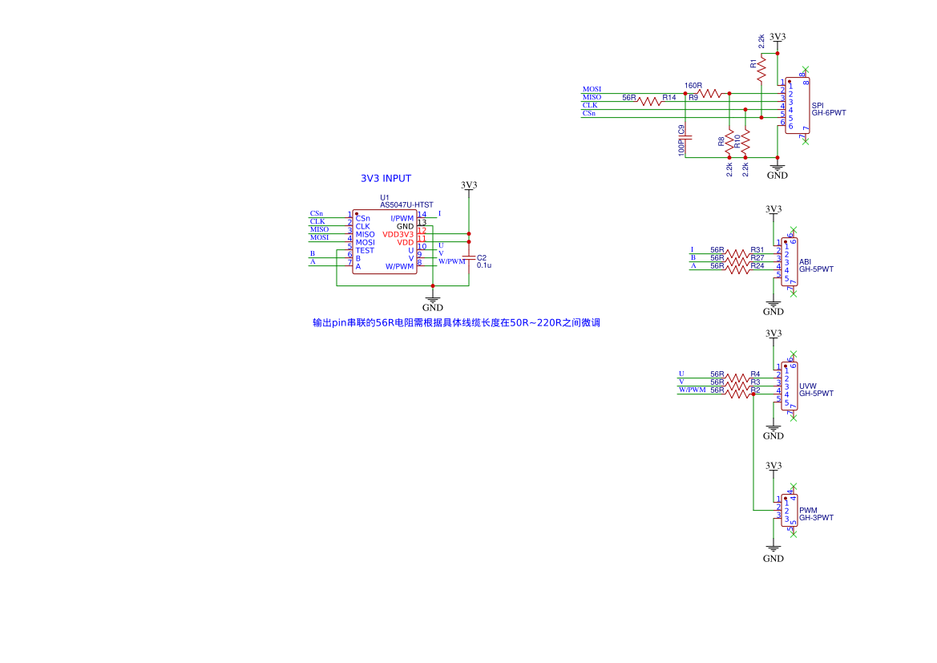The width and height of the screenshot is (937, 663).
Task: Select the 'GH-6PWT' connector label
Action: coord(829,113)
